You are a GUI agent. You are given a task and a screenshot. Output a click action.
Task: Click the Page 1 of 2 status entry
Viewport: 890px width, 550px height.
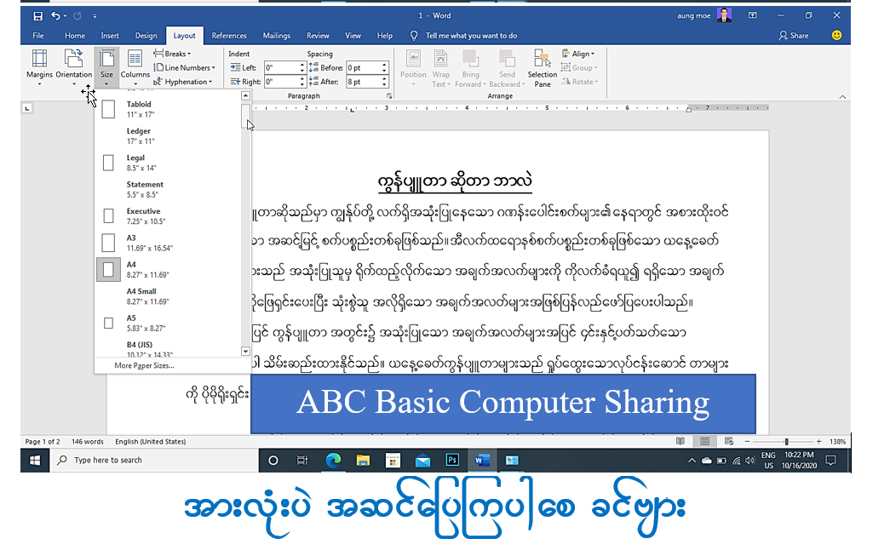[43, 442]
